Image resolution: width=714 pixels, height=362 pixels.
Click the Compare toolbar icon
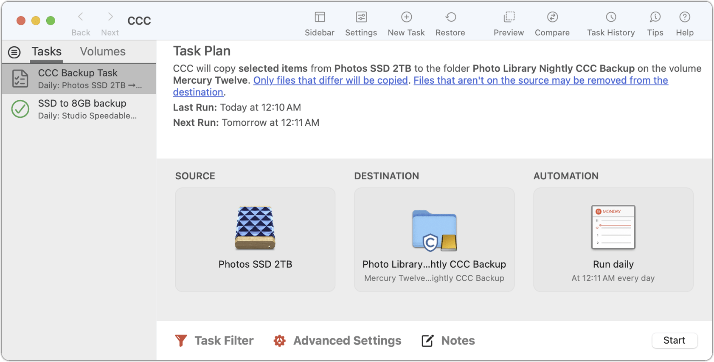coord(552,17)
